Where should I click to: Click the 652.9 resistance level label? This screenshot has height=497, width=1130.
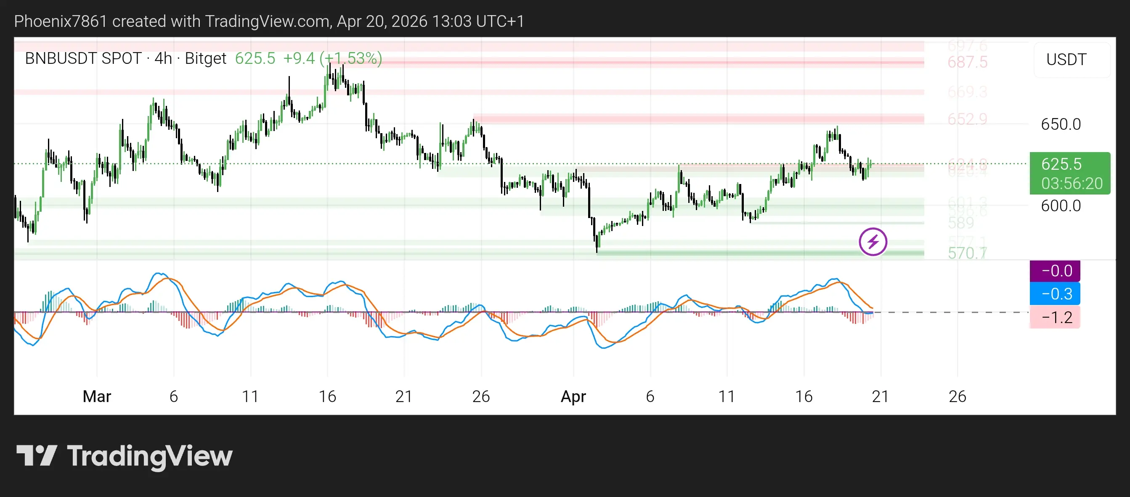[967, 119]
